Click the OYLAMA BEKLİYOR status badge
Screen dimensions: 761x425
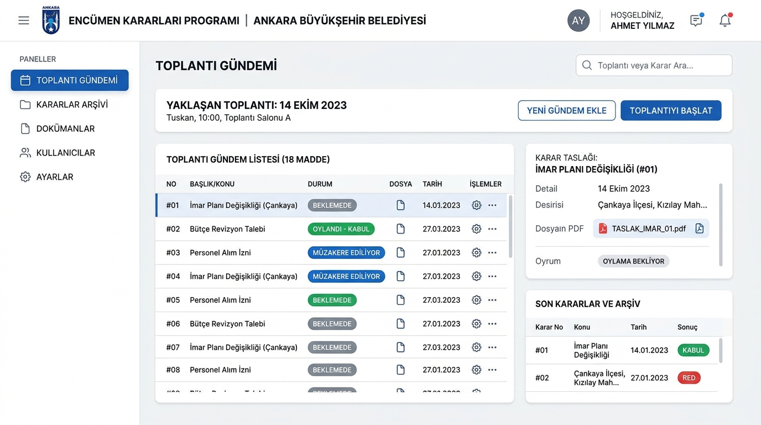click(x=634, y=261)
